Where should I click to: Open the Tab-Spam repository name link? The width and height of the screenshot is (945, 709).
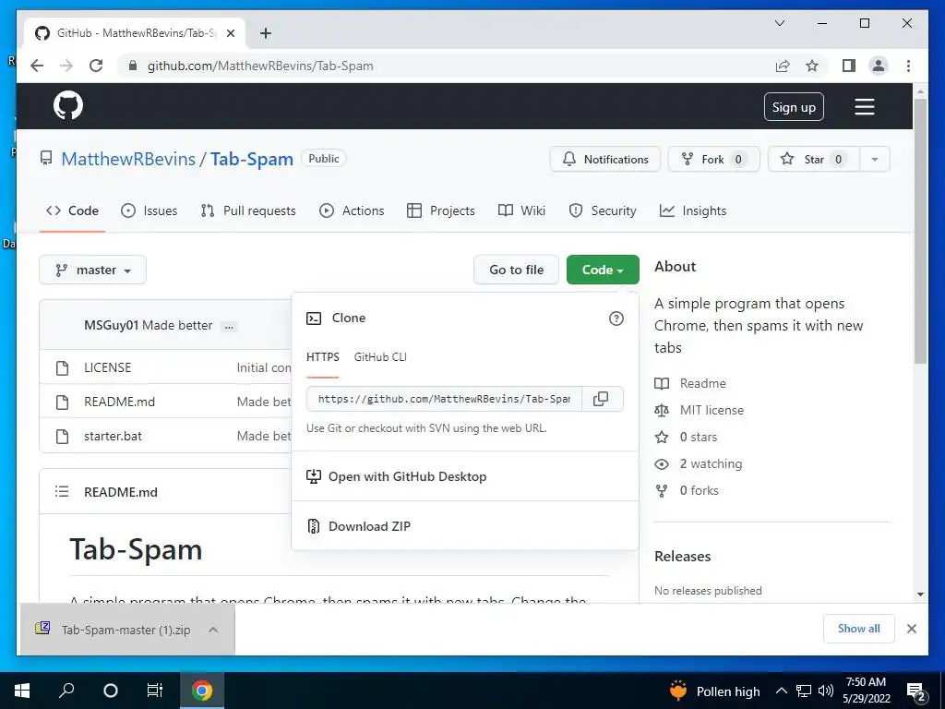coord(252,159)
